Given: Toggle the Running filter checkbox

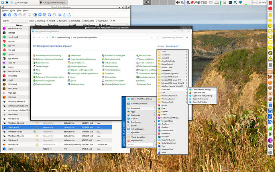Looking at the screenshot, I should (x=36, y=21).
